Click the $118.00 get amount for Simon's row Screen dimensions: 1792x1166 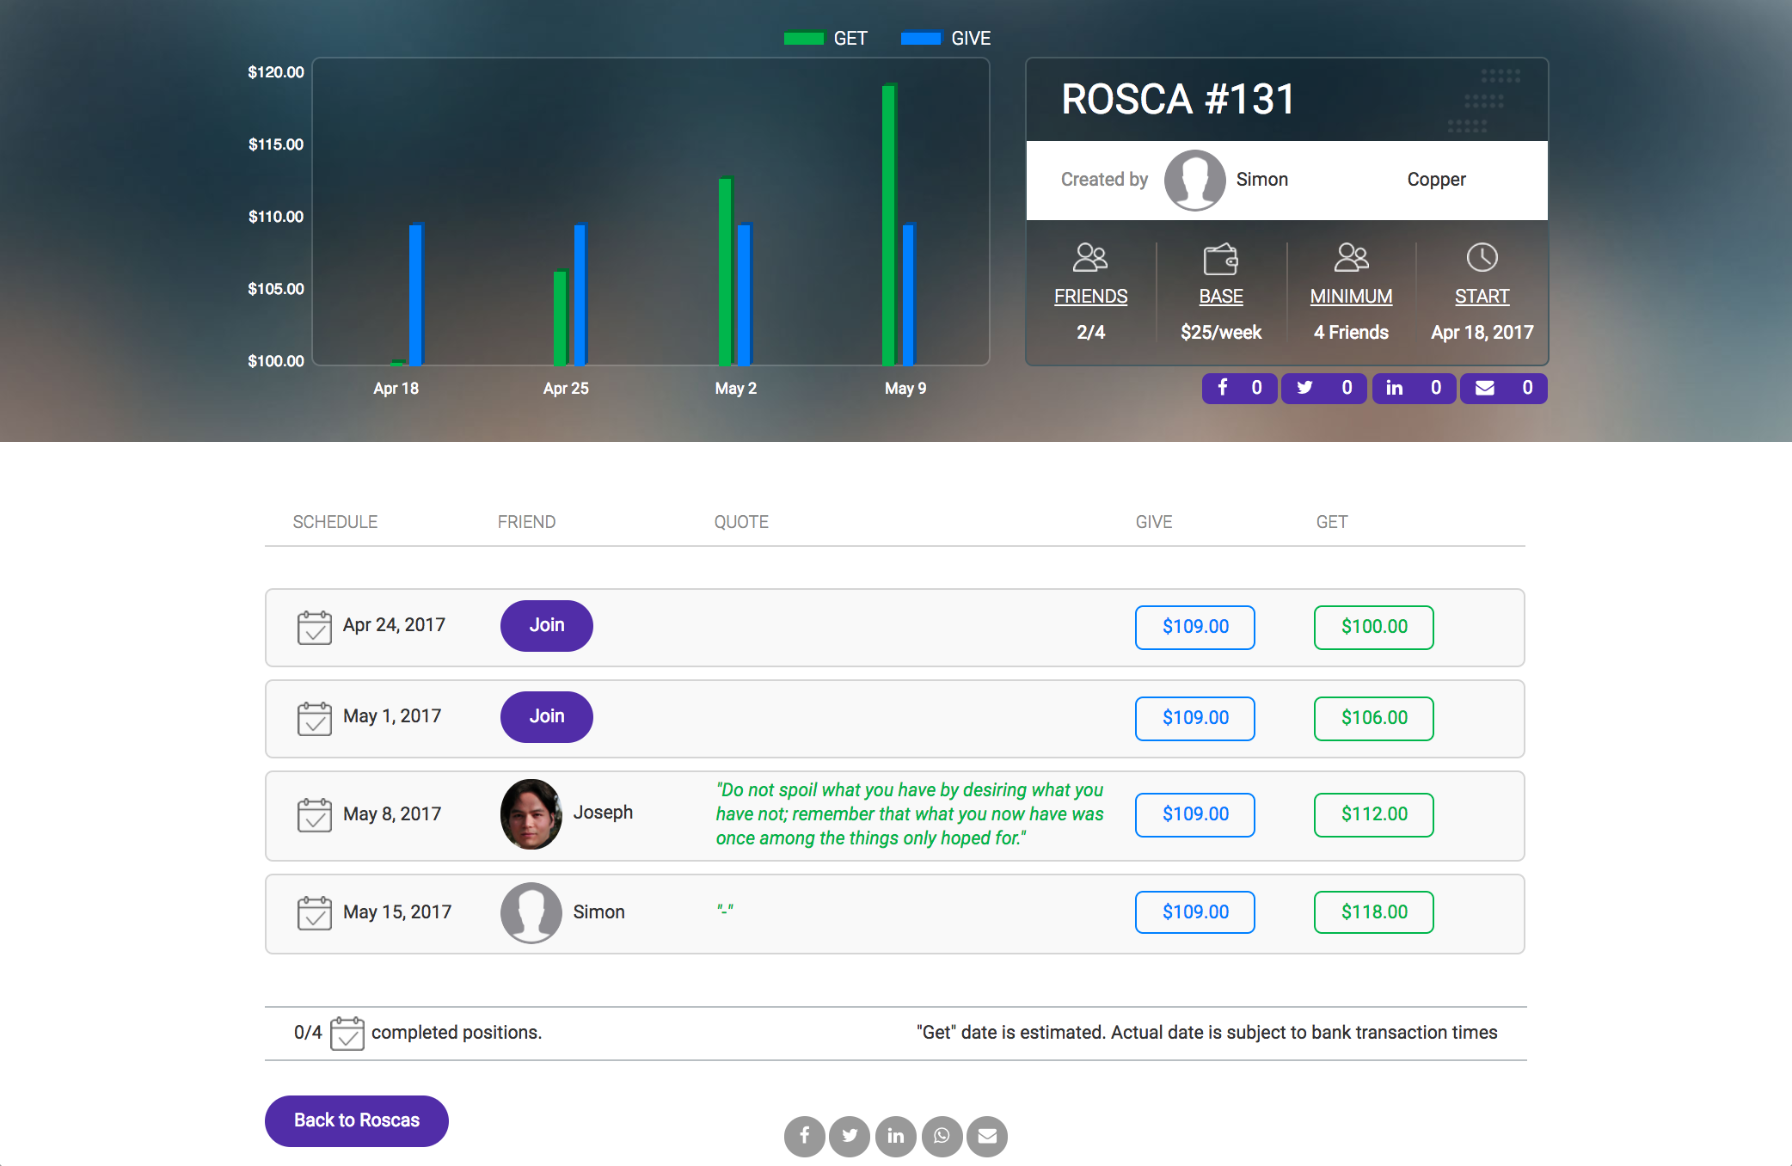pos(1372,911)
